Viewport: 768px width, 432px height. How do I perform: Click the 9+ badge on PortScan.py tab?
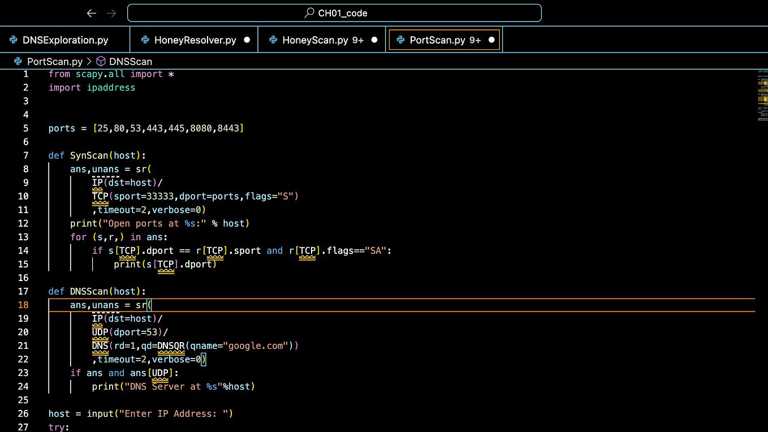click(474, 40)
